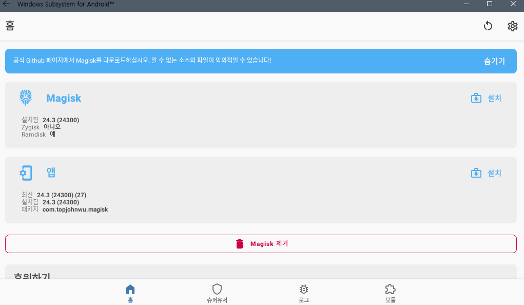This screenshot has height=305, width=524.
Task: Click the Magisk card title
Action: [x=64, y=98]
